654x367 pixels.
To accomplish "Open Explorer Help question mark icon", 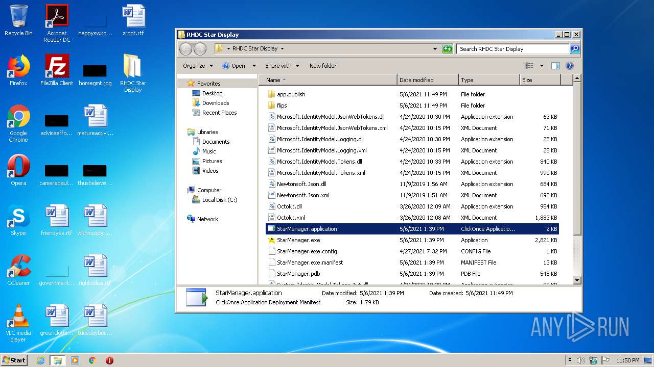I will [570, 66].
